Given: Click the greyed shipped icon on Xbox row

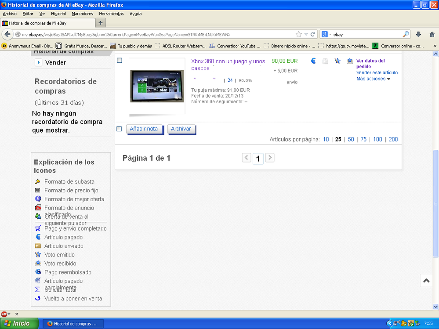Looking at the screenshot, I should point(325,61).
